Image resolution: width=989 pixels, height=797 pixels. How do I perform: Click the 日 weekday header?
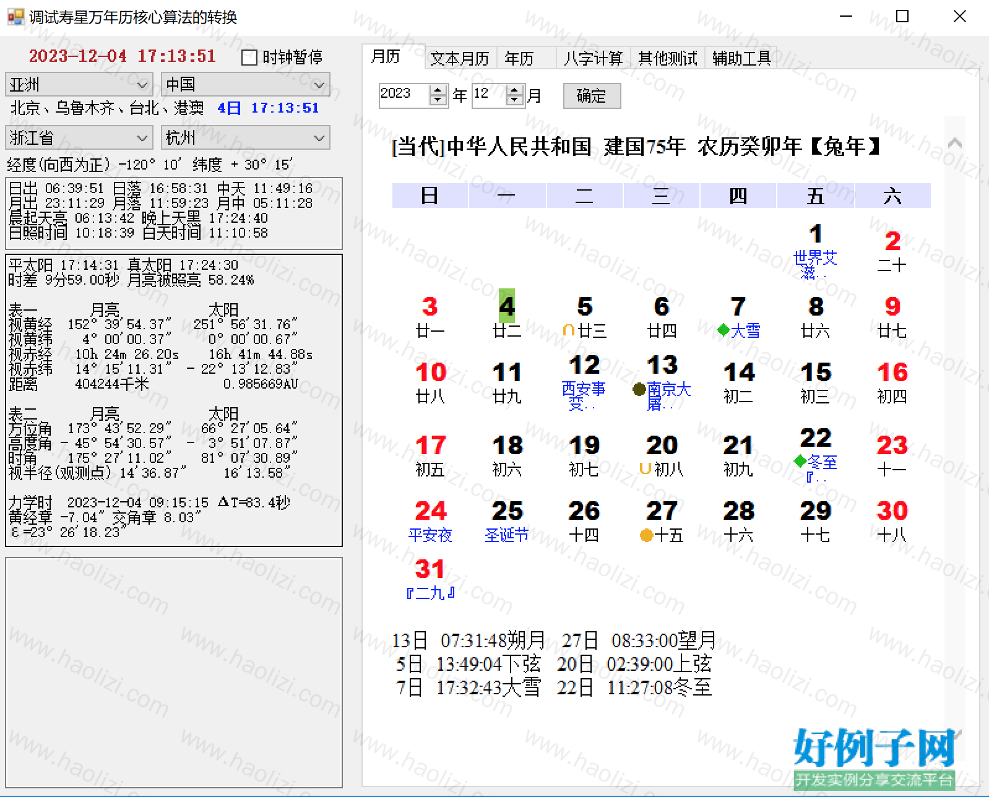coord(430,196)
